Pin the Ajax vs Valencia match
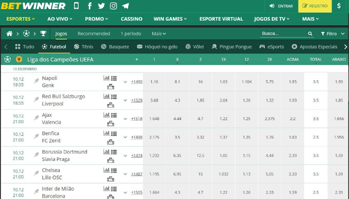Image resolution: width=349 pixels, height=199 pixels. pos(36,118)
